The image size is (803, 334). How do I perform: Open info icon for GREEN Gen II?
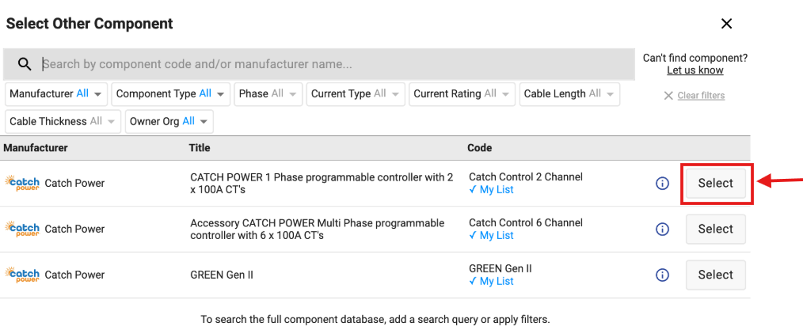(x=662, y=275)
